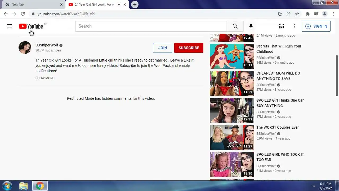The image size is (339, 191).
Task: Click the address bar URL
Action: (66, 14)
